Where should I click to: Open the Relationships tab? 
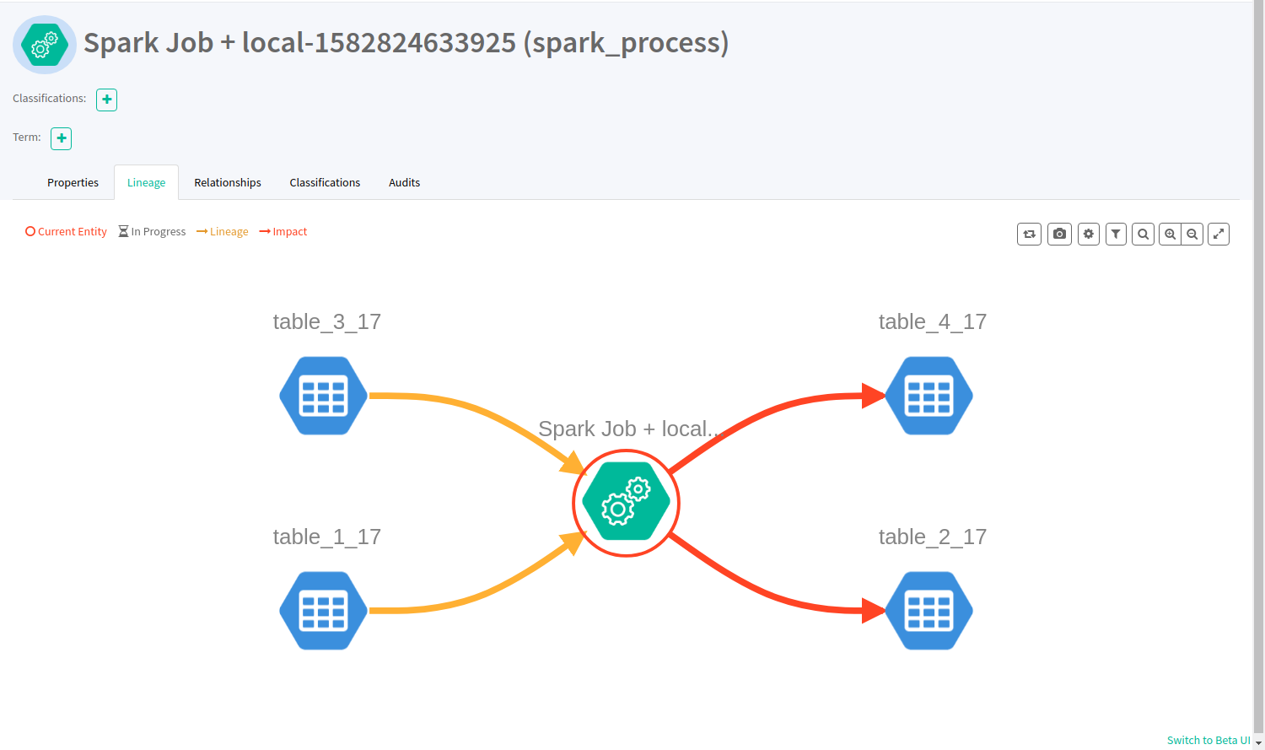pyautogui.click(x=227, y=182)
